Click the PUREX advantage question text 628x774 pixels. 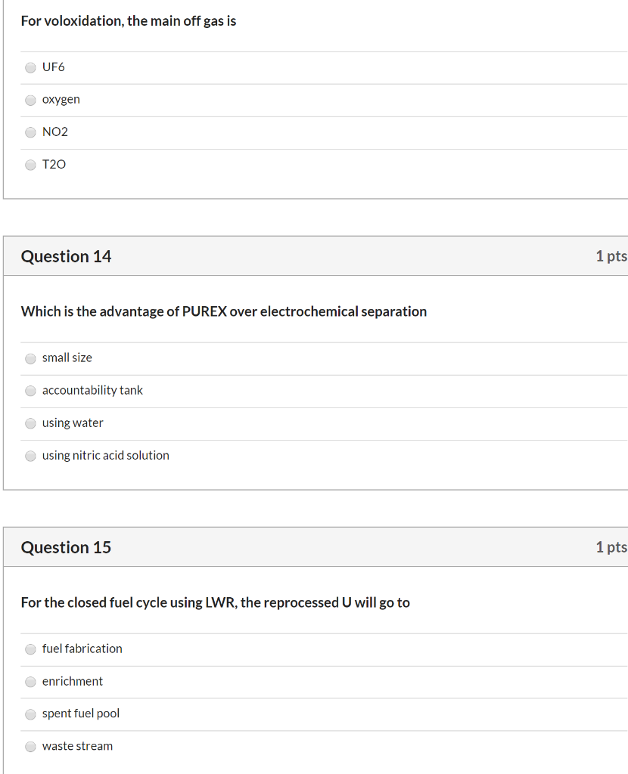(223, 311)
